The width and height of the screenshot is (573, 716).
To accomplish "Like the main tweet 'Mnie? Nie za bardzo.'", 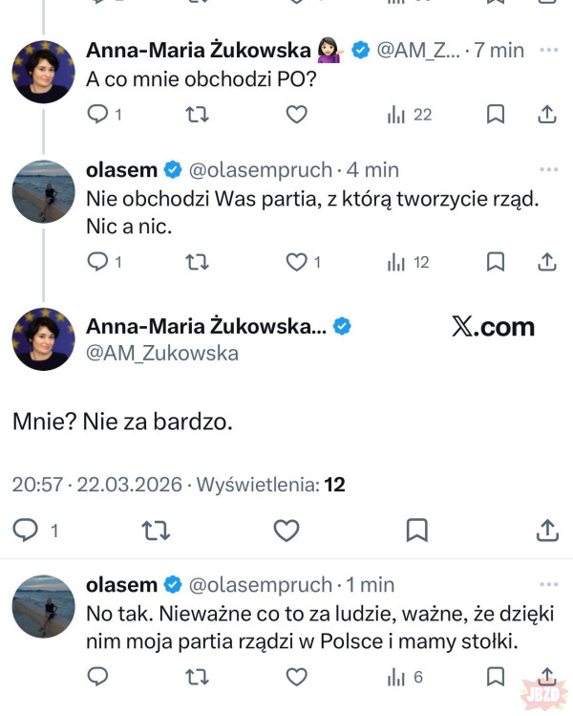I will 286,531.
